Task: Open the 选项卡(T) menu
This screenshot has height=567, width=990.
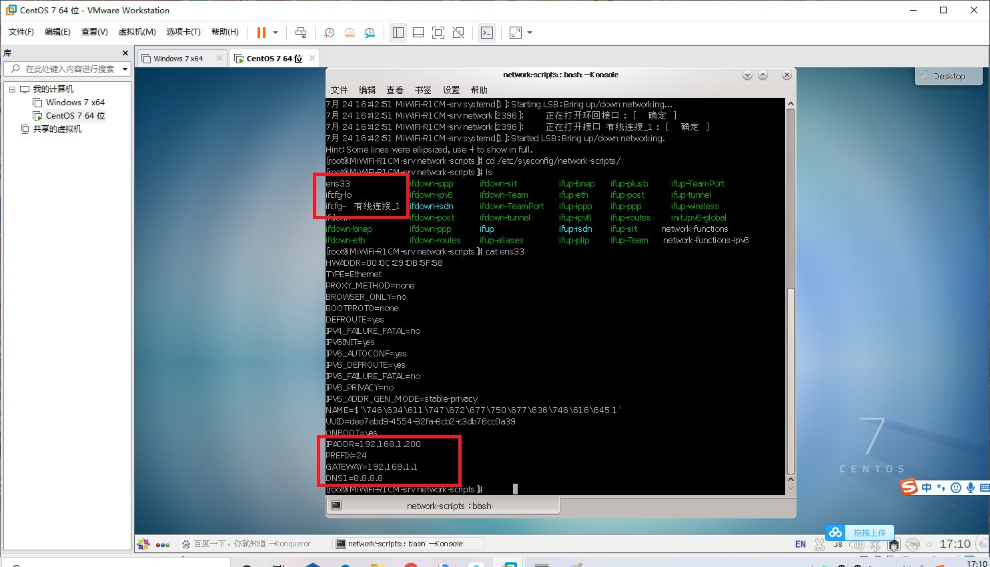Action: tap(183, 32)
